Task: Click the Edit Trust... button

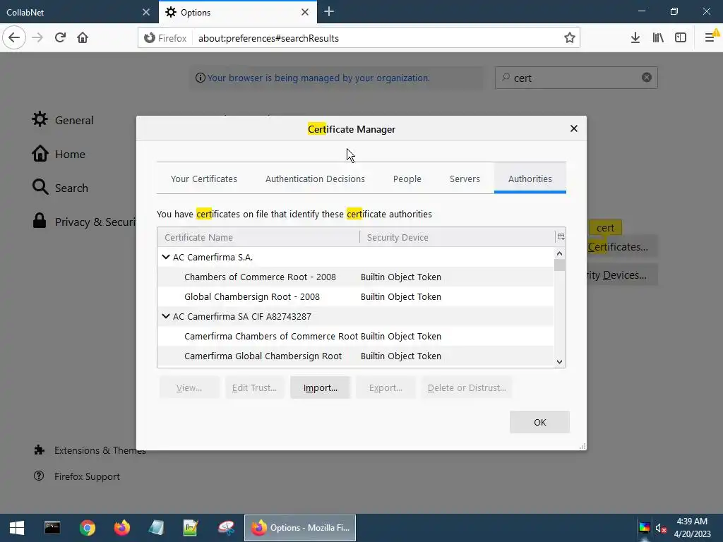Action: (x=254, y=387)
